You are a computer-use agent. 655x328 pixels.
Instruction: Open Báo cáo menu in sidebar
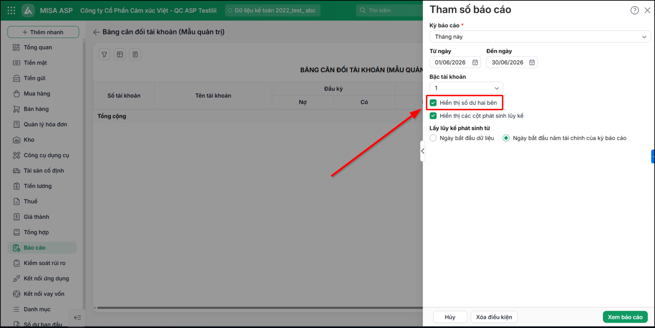(x=42, y=248)
